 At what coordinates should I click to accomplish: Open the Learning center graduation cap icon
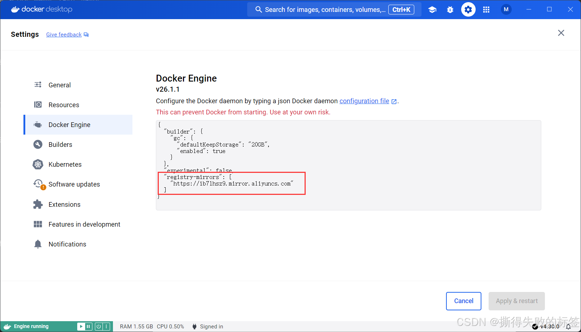pos(432,10)
